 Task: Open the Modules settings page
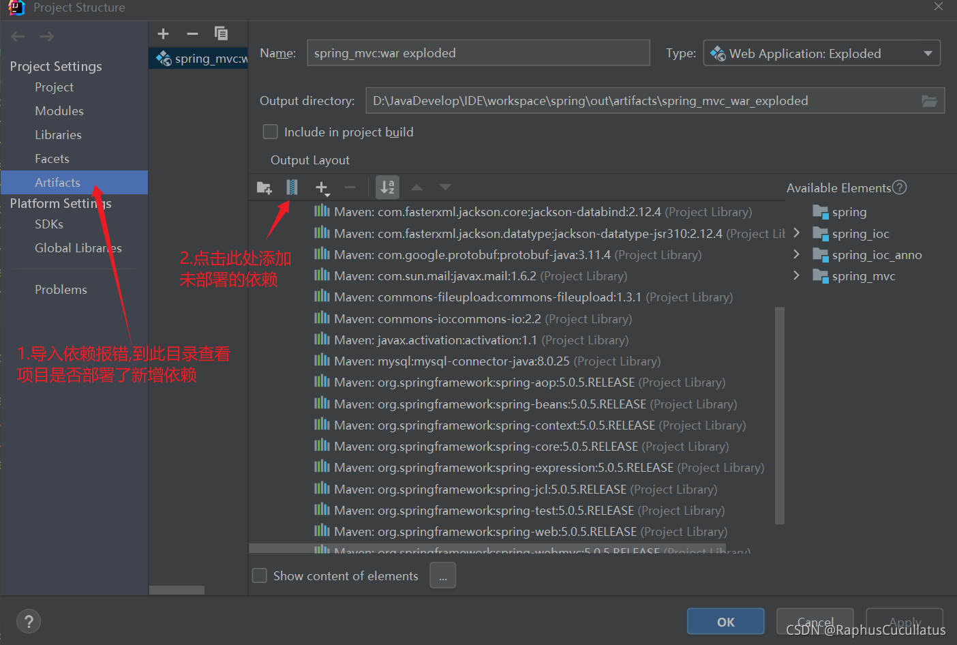click(x=59, y=111)
